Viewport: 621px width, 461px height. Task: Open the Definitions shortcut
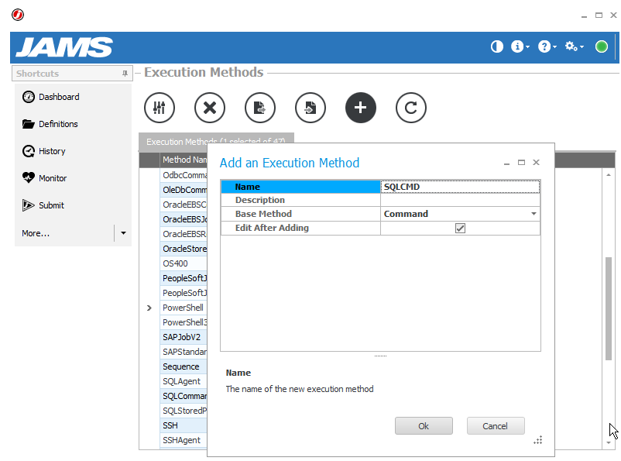50,124
